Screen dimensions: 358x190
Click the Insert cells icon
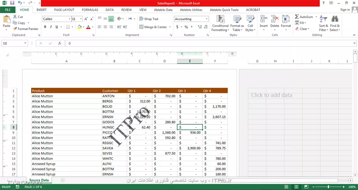coord(264,19)
